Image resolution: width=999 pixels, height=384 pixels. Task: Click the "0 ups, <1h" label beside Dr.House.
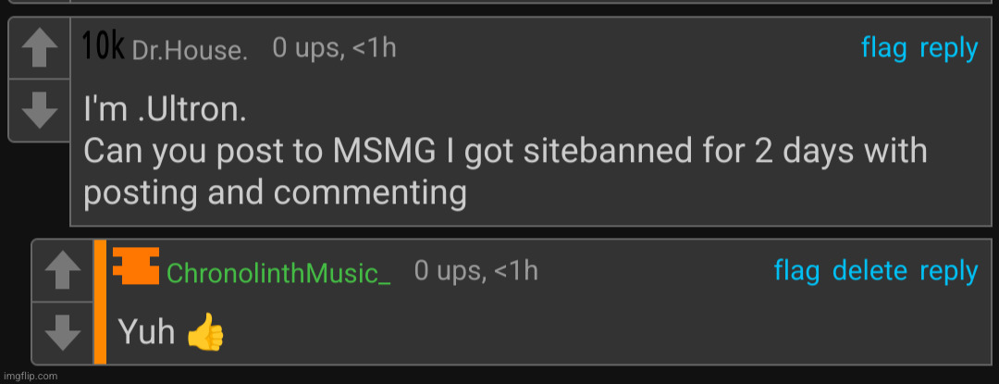point(335,48)
